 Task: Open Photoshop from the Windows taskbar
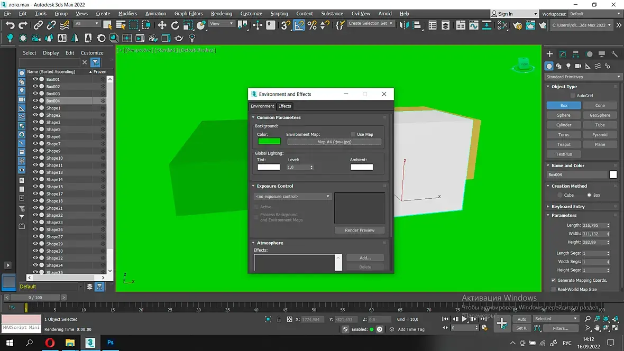pos(110,343)
